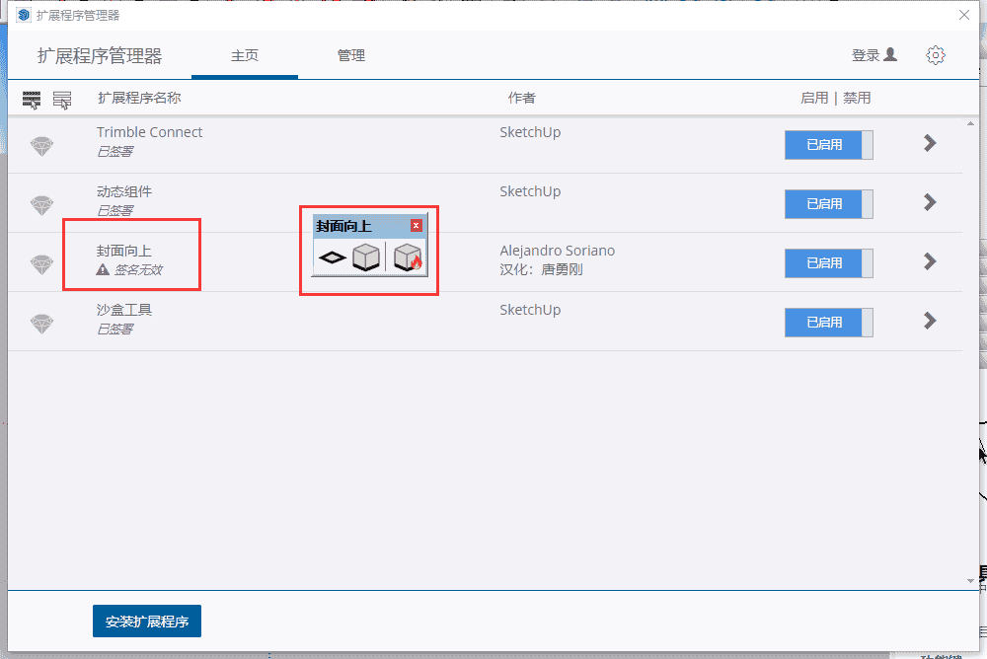This screenshot has width=987, height=659.
Task: Click the 汉化：唐勇刚 text
Action: click(541, 269)
